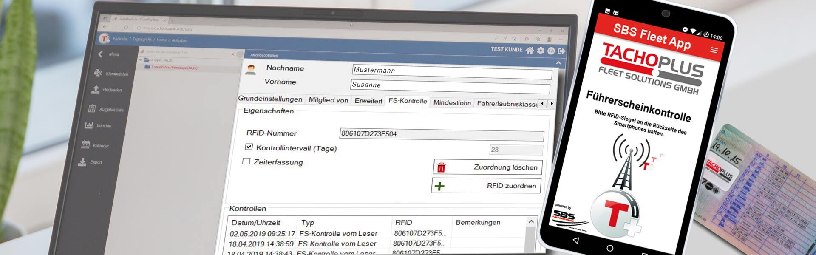Switch to the Mindestlohn tab
This screenshot has width=816, height=255.
[x=452, y=102]
